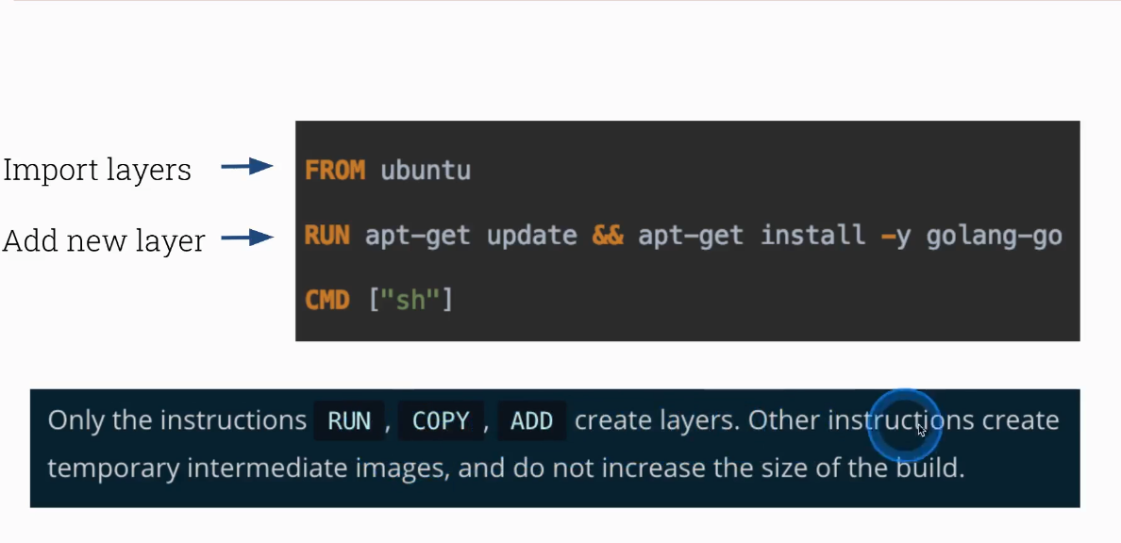Viewport: 1121px width, 543px height.
Task: Click the "sh" string in the CMD line
Action: (410, 301)
